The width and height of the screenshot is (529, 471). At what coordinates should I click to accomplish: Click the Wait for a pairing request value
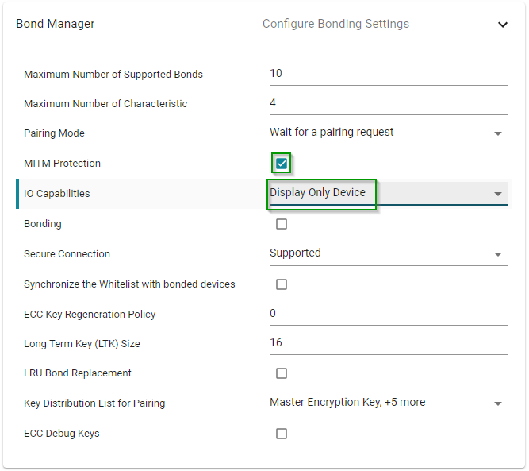[x=332, y=133]
